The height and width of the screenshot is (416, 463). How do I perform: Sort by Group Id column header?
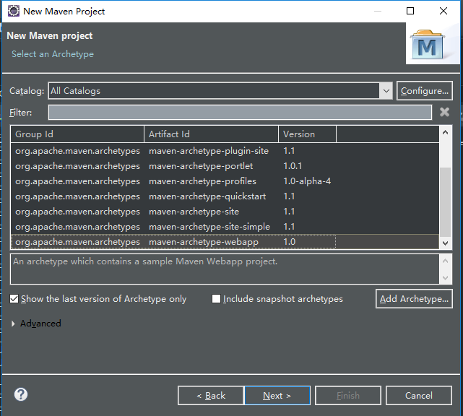coord(77,134)
